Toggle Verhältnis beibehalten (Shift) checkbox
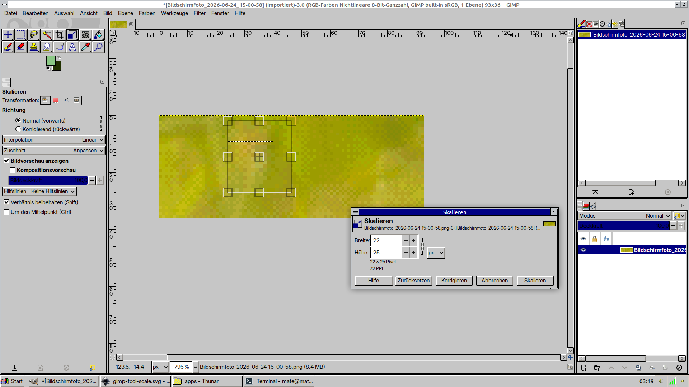Viewport: 689px width, 387px height. tap(6, 202)
